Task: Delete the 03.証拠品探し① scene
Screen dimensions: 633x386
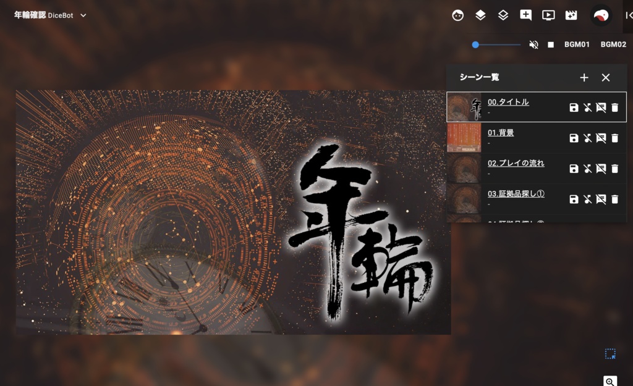Action: [x=615, y=199]
